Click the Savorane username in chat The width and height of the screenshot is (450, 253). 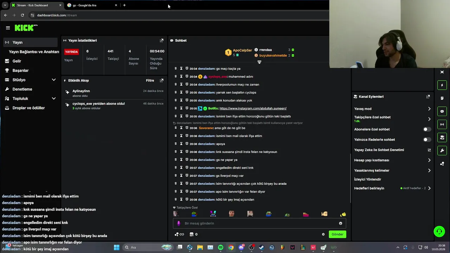(x=206, y=128)
